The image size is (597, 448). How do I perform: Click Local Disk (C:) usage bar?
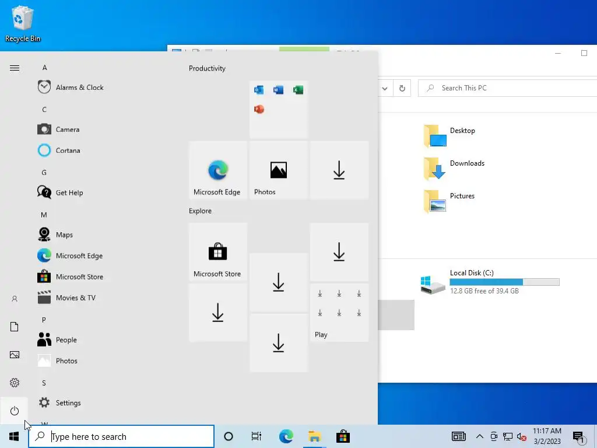(x=504, y=282)
